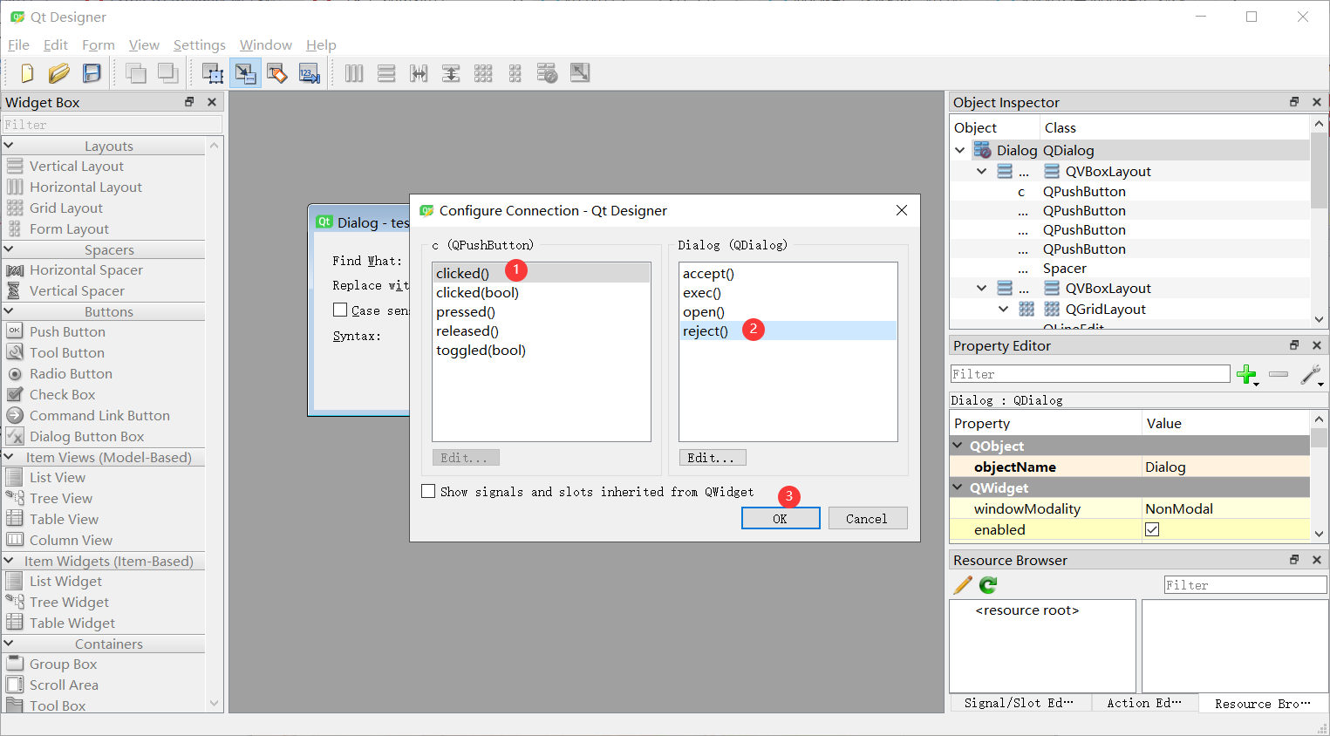The height and width of the screenshot is (736, 1330).
Task: Select the Edit Tab Order mode icon
Action: click(310, 73)
